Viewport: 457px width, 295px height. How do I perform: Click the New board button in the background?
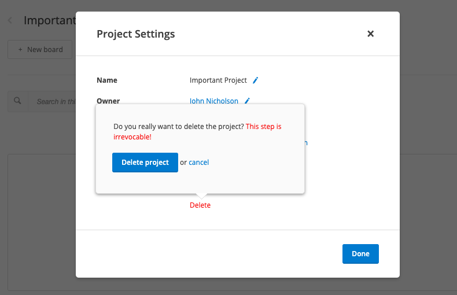coord(40,50)
